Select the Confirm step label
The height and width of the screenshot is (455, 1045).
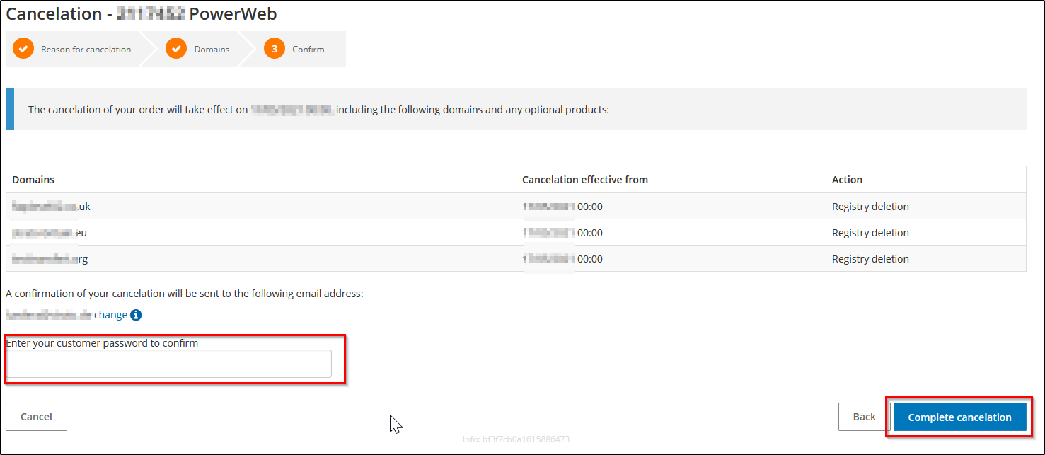[x=308, y=49]
